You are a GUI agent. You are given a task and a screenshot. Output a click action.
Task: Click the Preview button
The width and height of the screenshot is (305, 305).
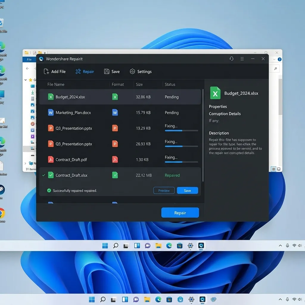[164, 190]
